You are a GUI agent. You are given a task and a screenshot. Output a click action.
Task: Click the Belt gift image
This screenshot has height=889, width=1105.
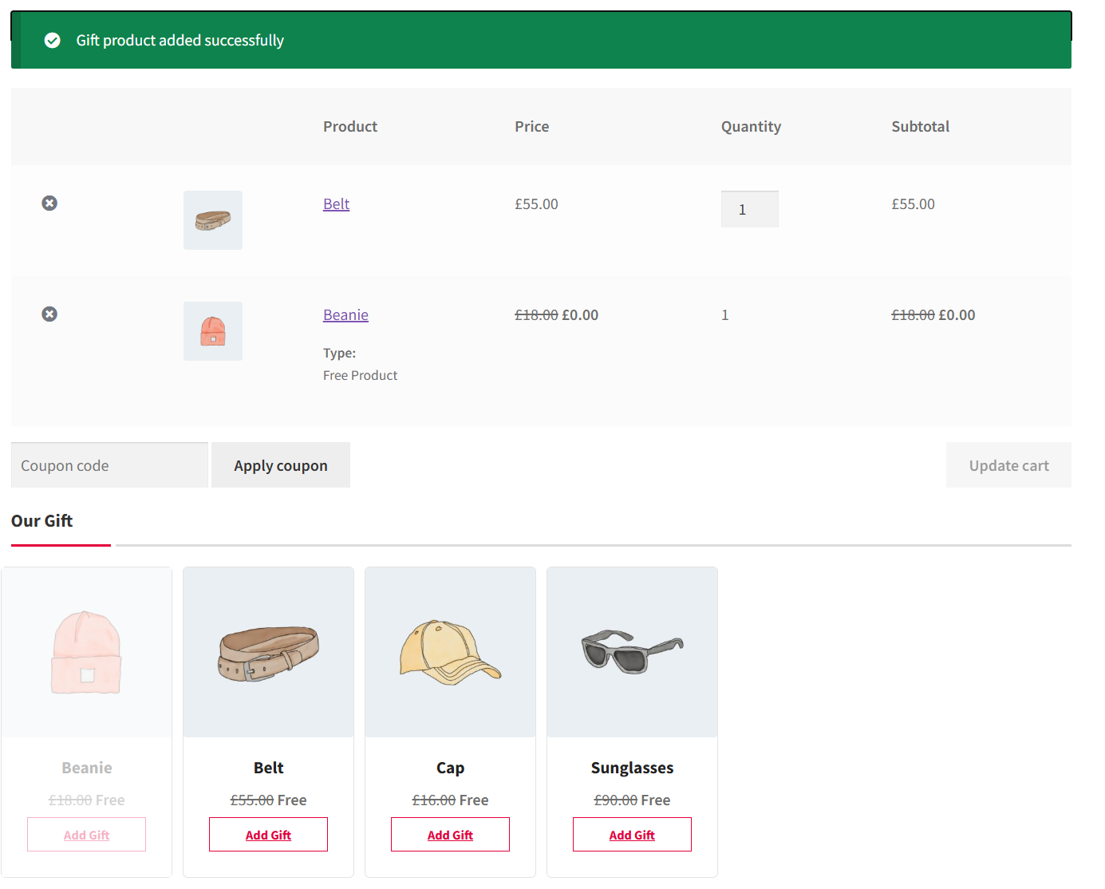coord(268,652)
